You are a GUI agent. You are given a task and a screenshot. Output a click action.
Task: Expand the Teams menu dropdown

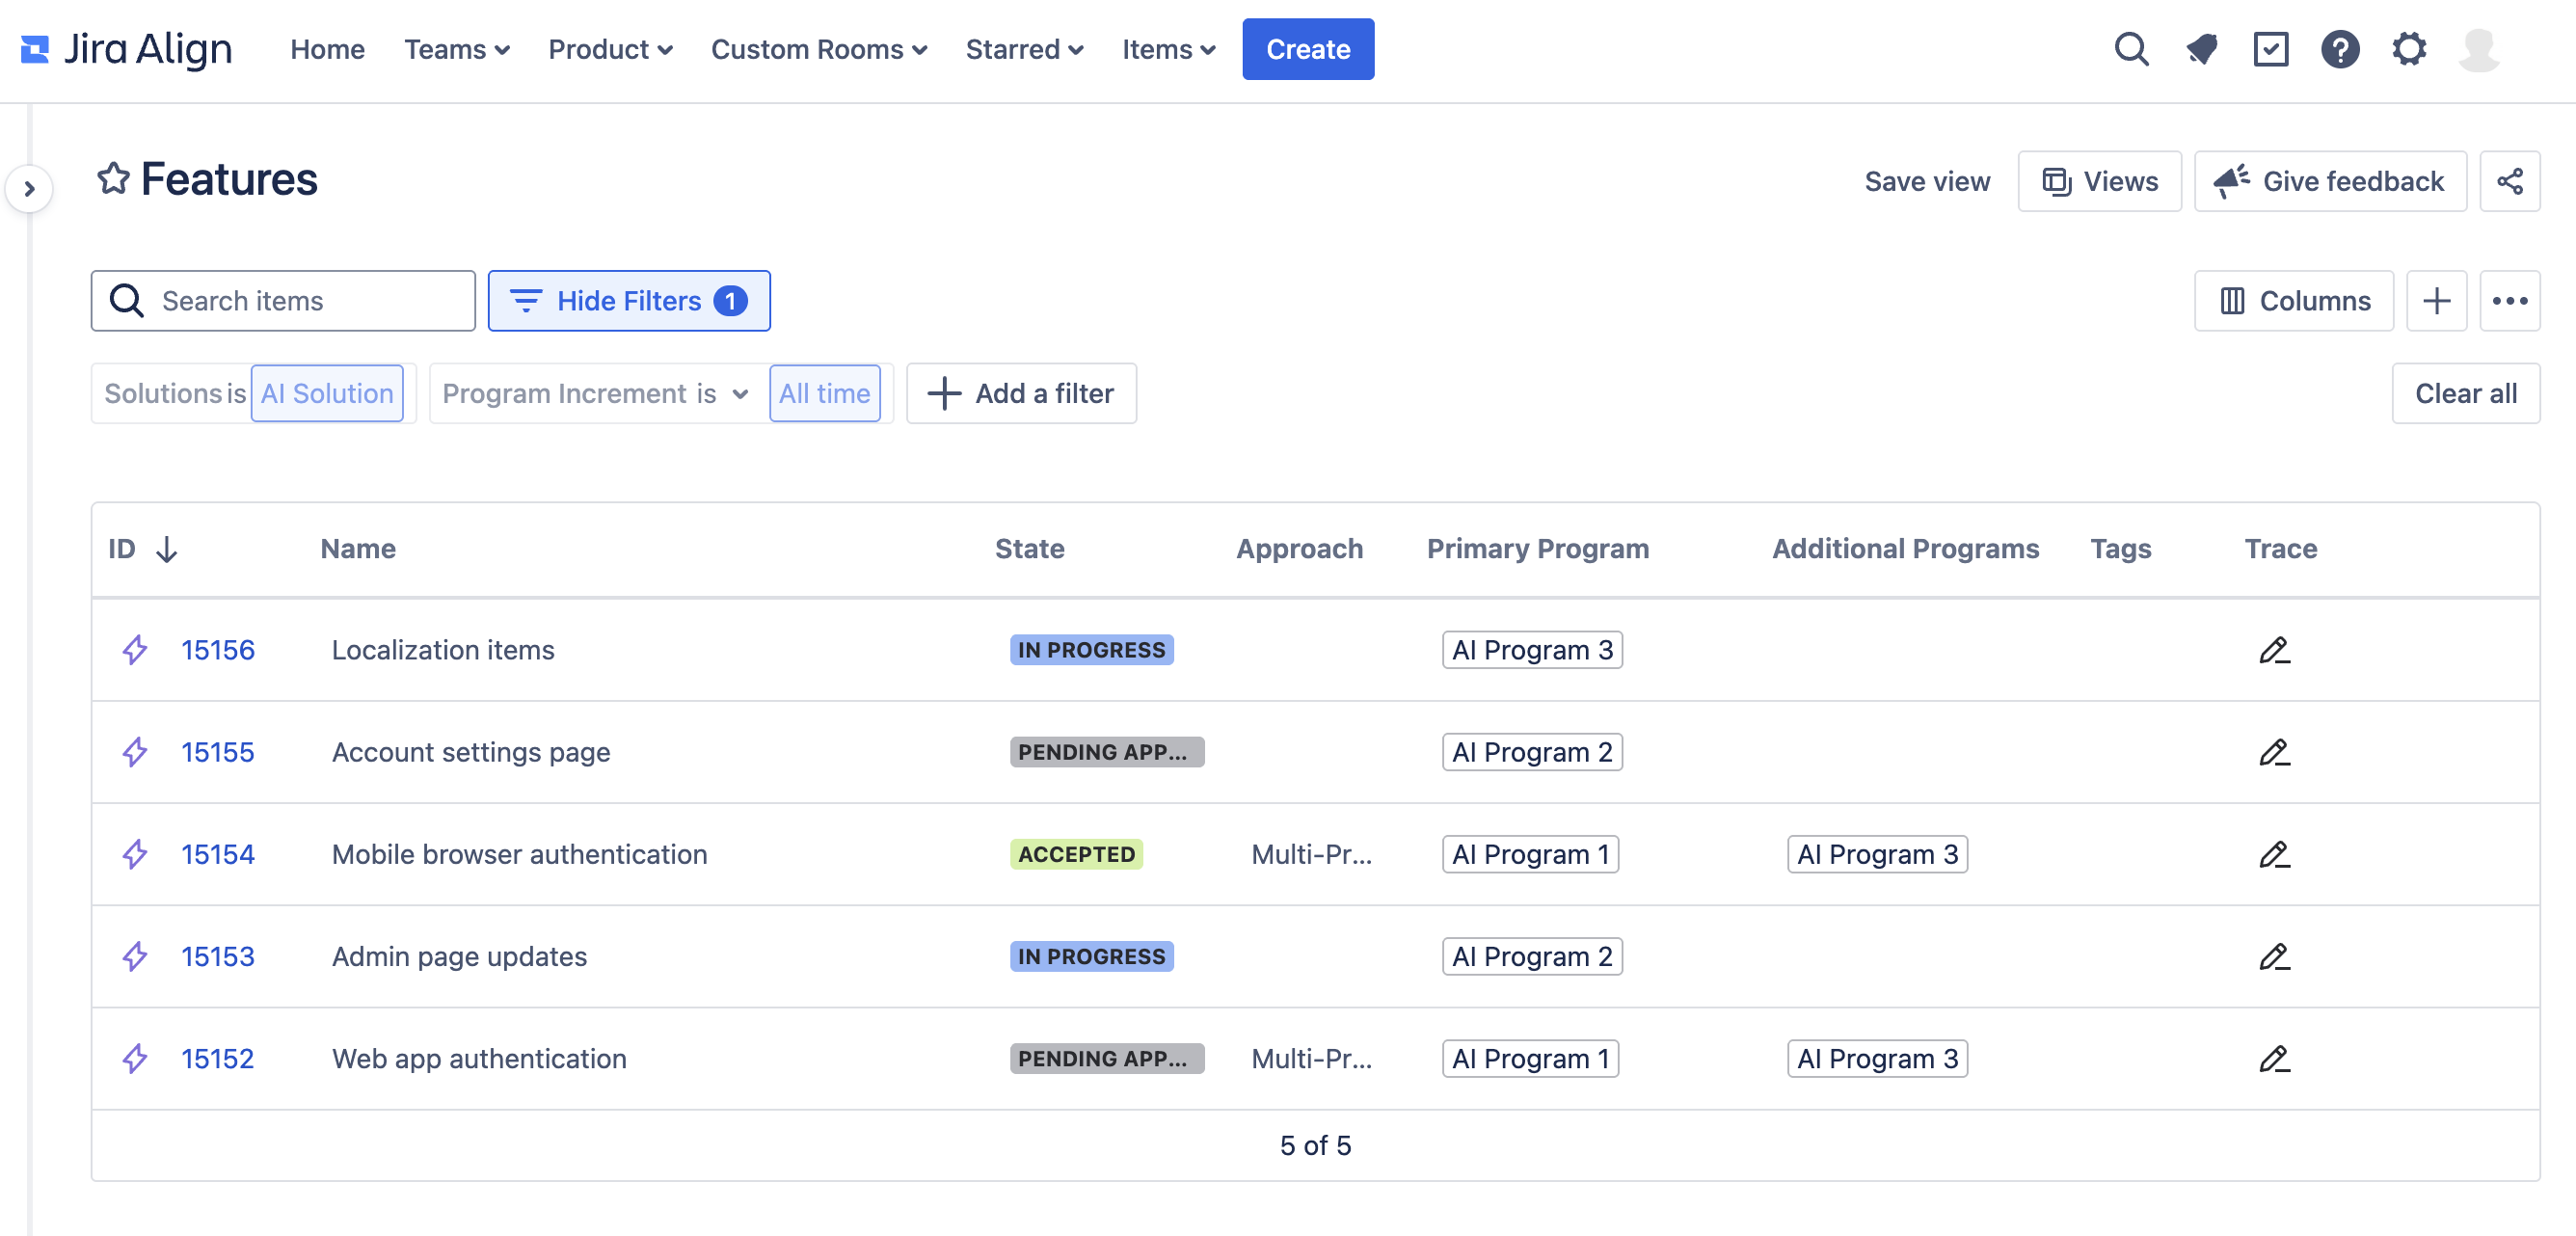pos(457,49)
